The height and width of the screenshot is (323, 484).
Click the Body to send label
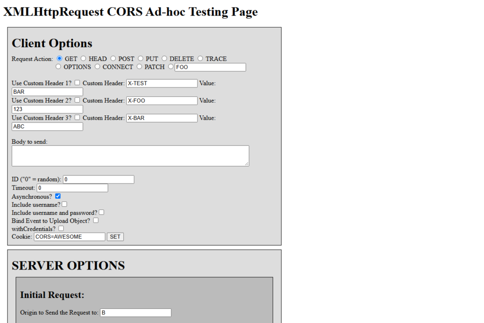[x=30, y=142]
